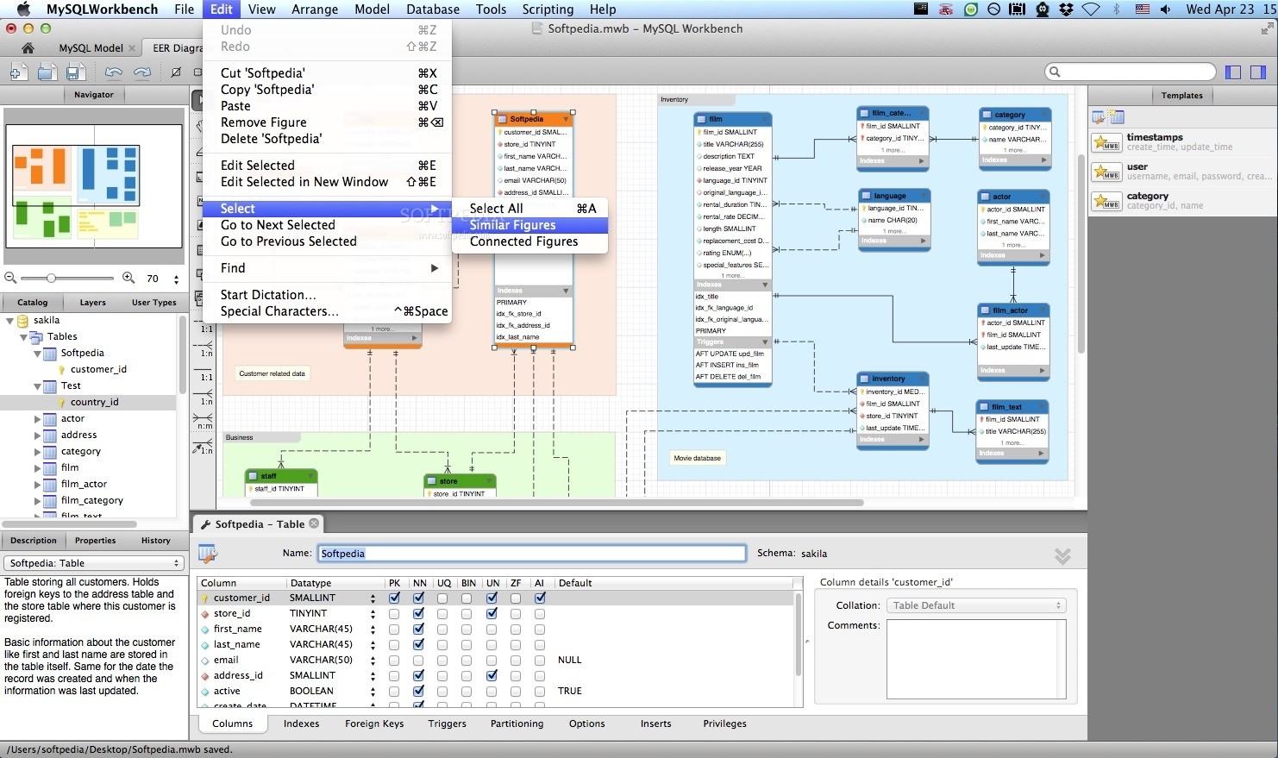
Task: Uncheck AI checkbox for customer_id column
Action: (540, 598)
